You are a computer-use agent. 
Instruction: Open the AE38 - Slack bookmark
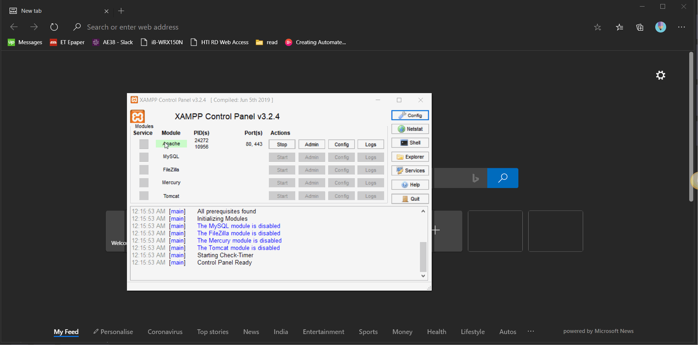point(113,42)
